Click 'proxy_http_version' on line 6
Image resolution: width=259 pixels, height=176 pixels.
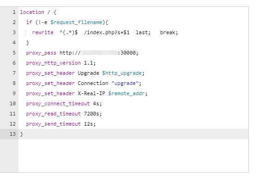pos(53,63)
